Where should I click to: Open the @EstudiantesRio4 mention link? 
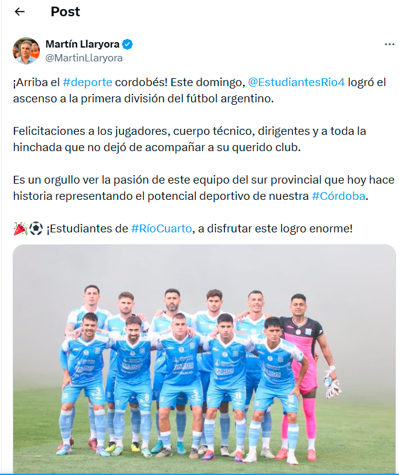tap(296, 82)
